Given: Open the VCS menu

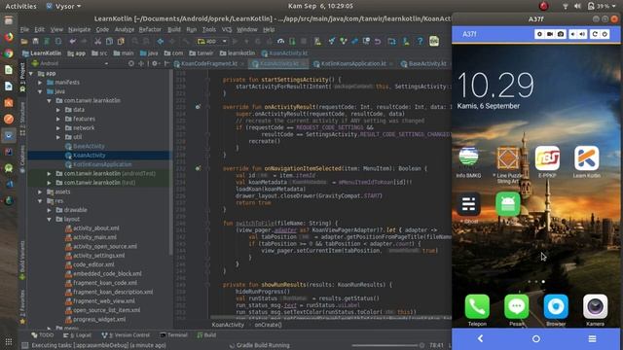Looking at the screenshot, I should click(x=227, y=29).
